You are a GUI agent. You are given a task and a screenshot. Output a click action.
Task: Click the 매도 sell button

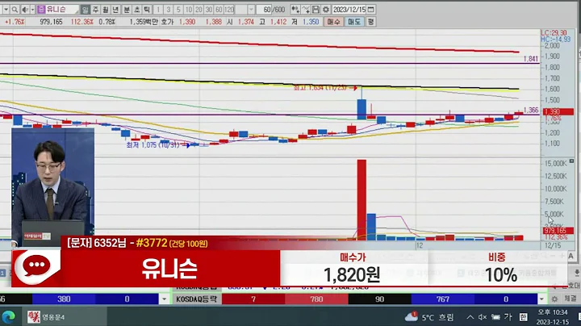click(x=354, y=22)
